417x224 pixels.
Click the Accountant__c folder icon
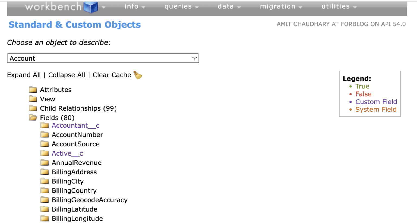(x=45, y=125)
